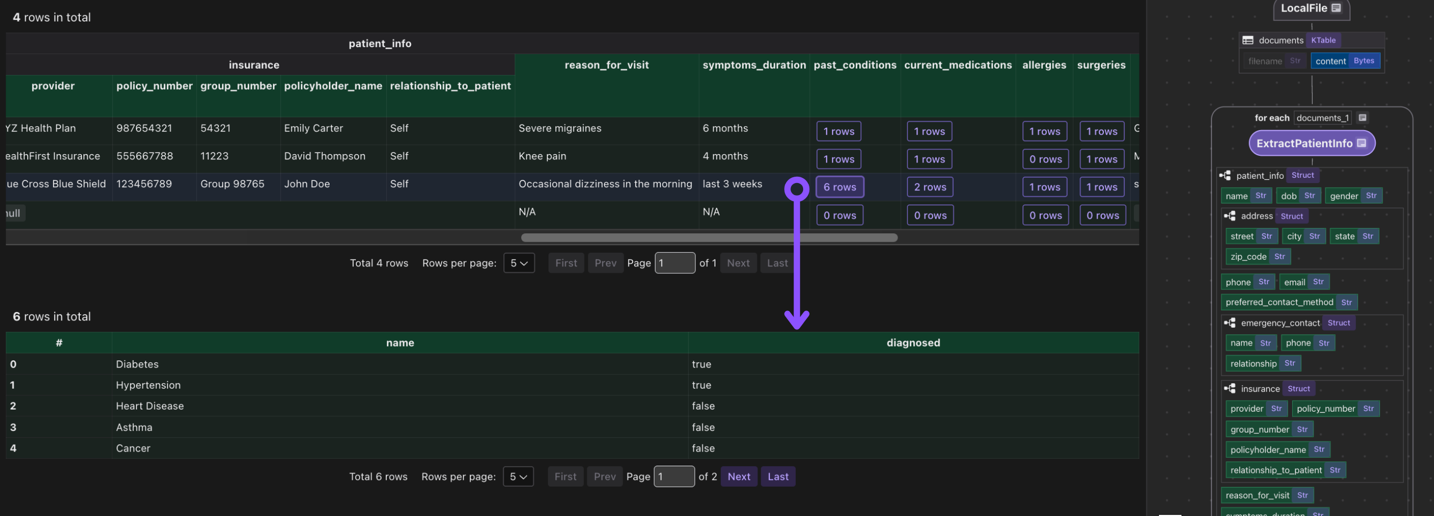Click the lower table Page number field
The height and width of the screenshot is (516, 1434).
click(674, 477)
